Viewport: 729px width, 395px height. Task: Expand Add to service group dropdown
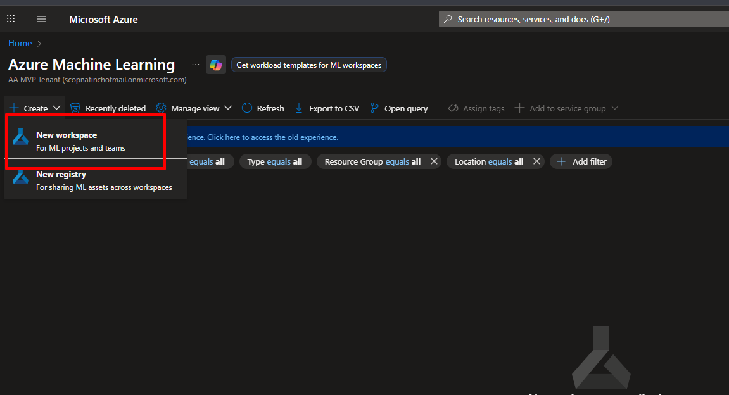click(x=614, y=108)
